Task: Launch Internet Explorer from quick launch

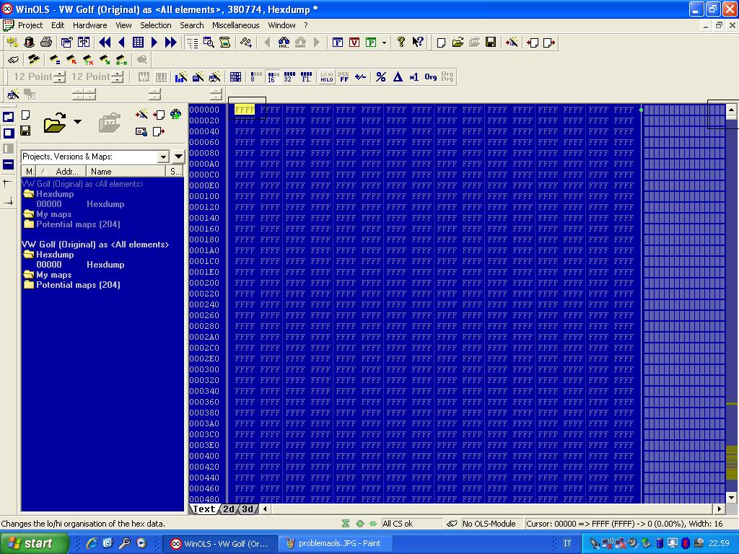Action: [x=91, y=544]
